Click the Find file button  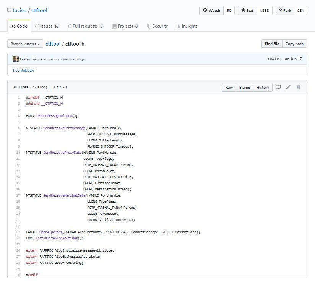pyautogui.click(x=272, y=44)
